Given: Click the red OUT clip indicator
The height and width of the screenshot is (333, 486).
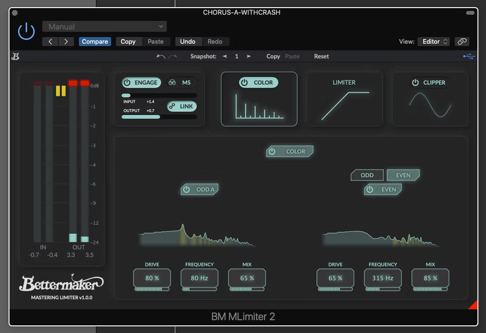Looking at the screenshot, I should (x=79, y=83).
